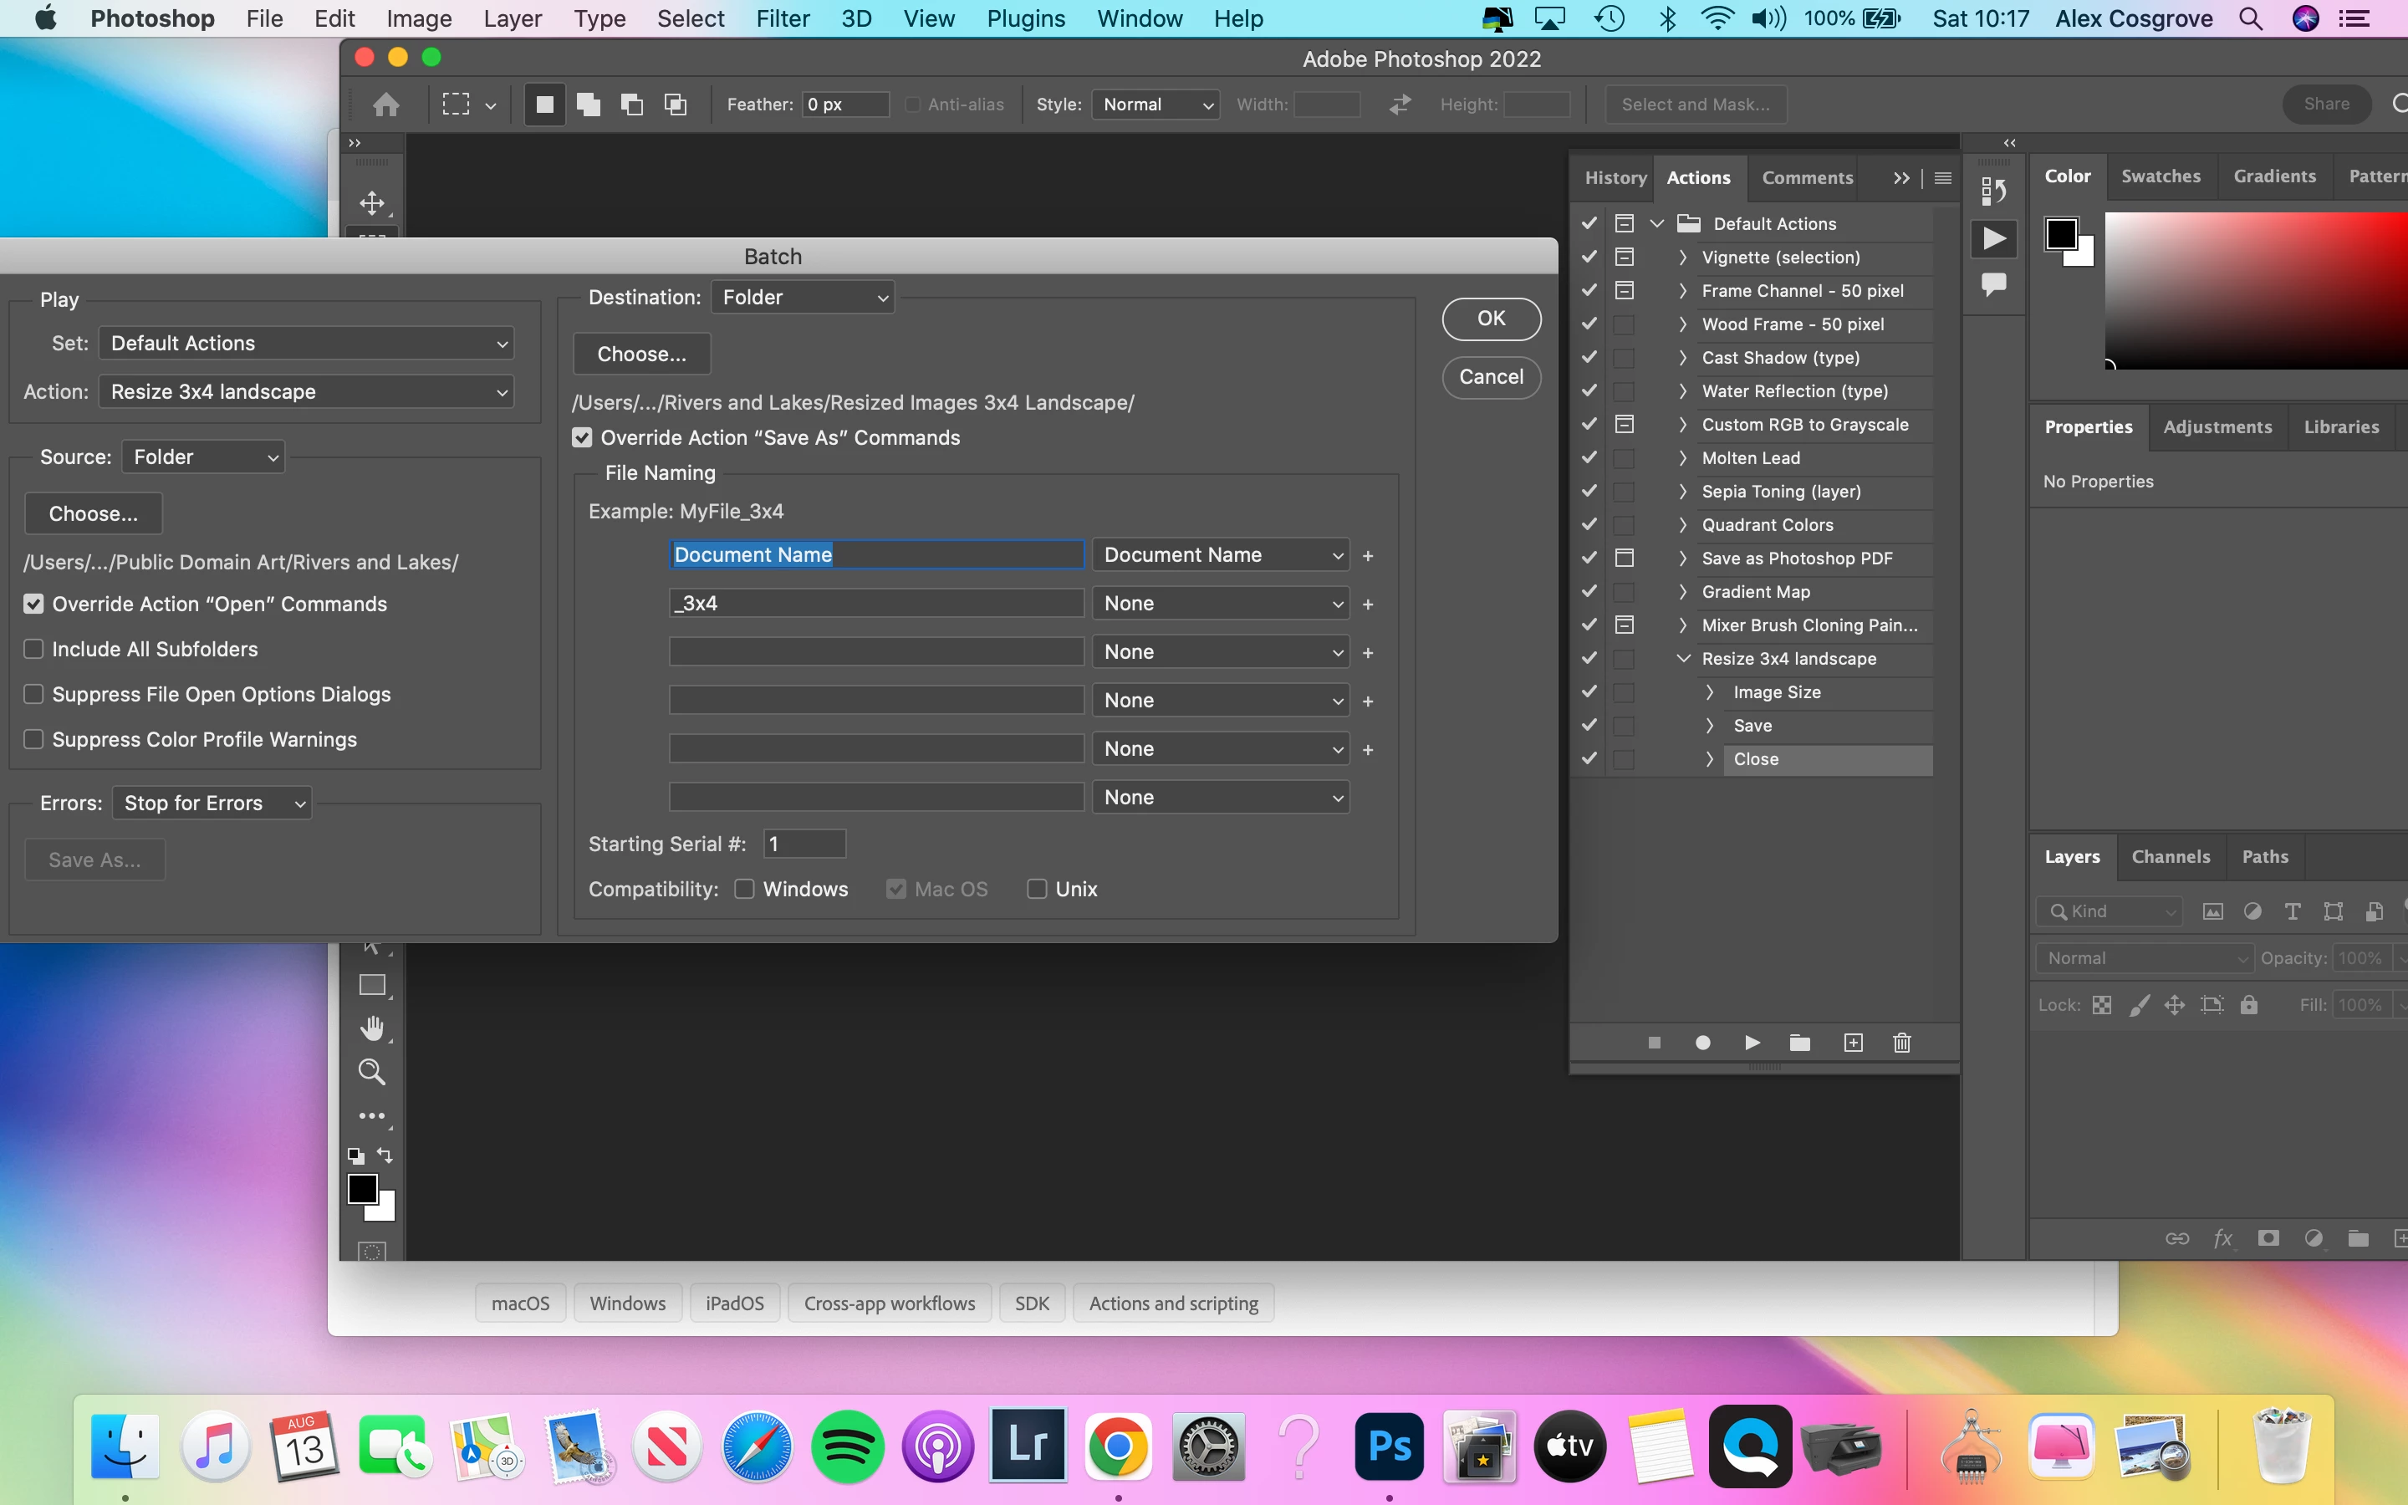Image resolution: width=2408 pixels, height=1505 pixels.
Task: Select the Move tool
Action: click(372, 203)
